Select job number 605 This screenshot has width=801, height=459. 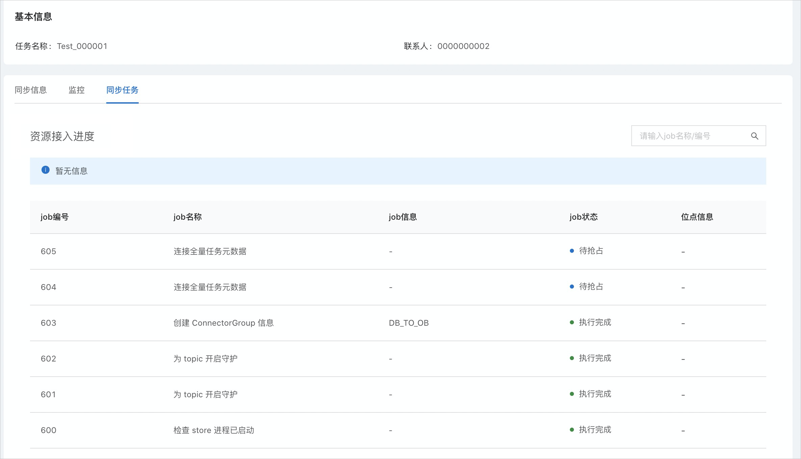point(49,251)
